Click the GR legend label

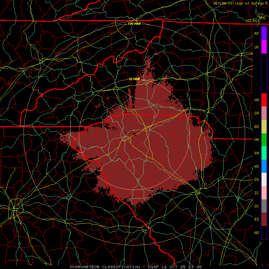[x=257, y=113]
